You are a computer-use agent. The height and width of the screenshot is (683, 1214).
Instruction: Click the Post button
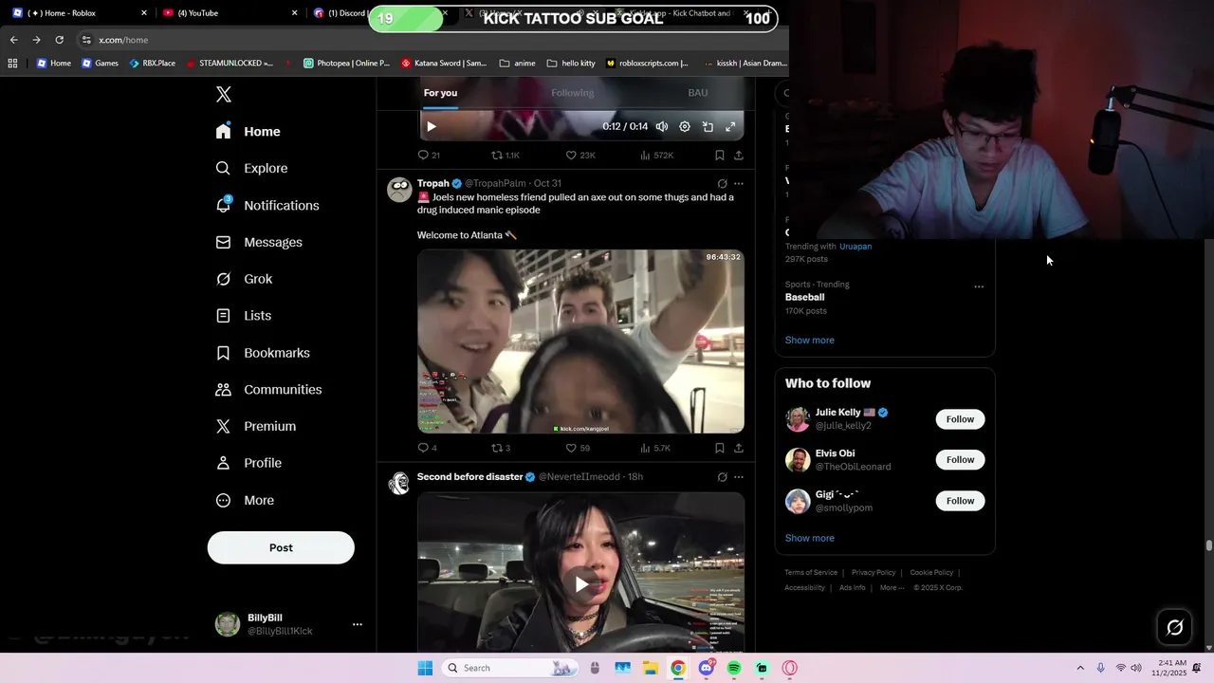(281, 547)
